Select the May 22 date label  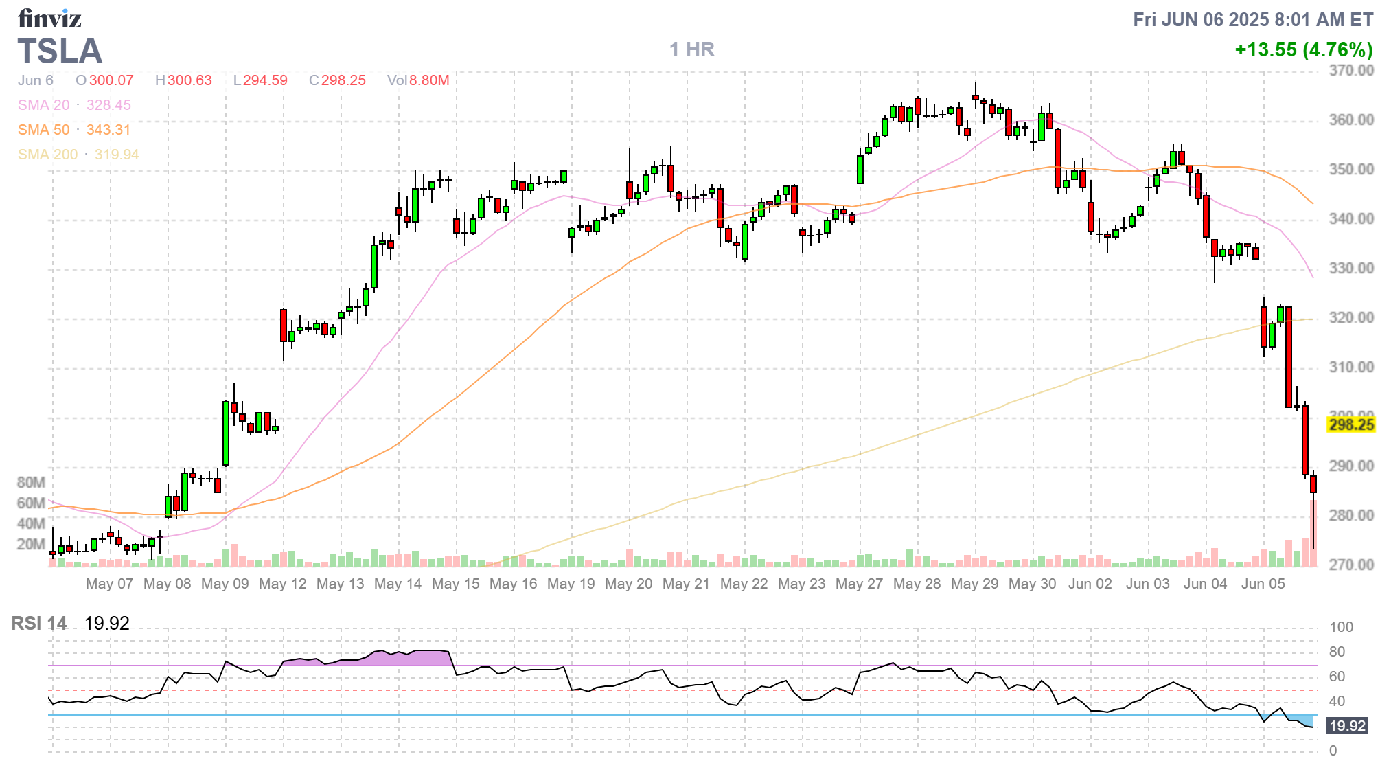[744, 584]
